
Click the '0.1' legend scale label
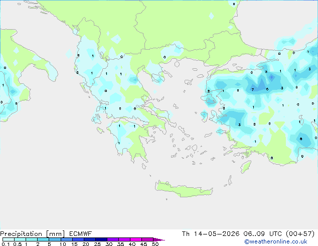click(x=6, y=244)
